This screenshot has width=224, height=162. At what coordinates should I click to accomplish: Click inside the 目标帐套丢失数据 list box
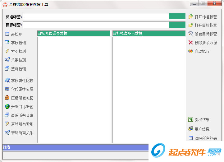[74, 90]
